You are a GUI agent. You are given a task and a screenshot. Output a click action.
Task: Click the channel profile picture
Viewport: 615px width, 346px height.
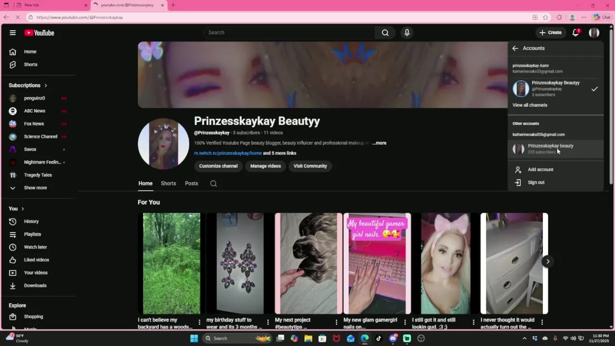163,144
